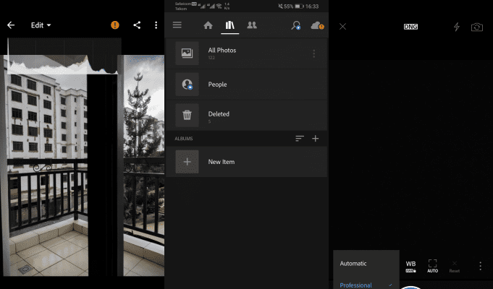Switch cameras with the flip camera icon
493x289 pixels.
pos(477,27)
